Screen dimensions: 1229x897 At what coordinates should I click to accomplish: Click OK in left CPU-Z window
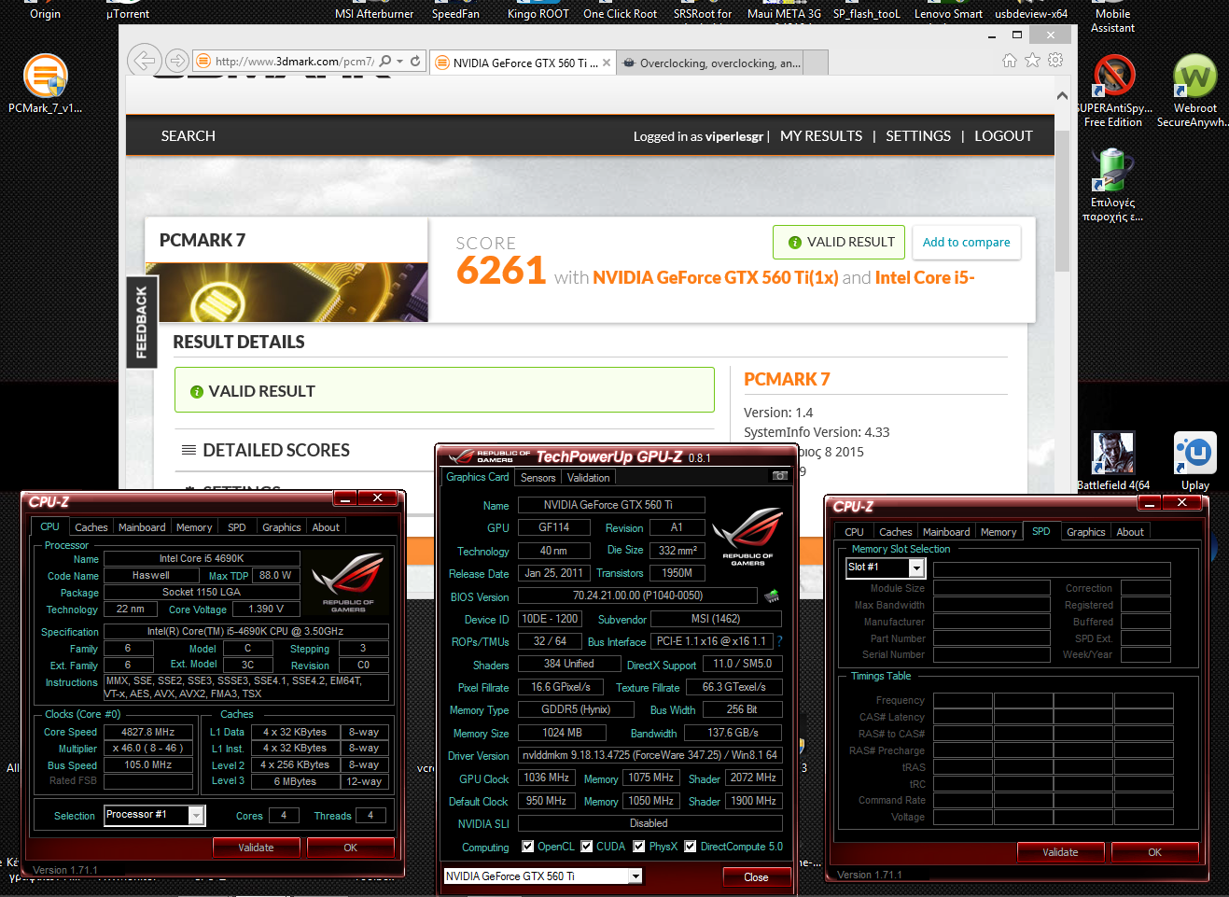click(351, 848)
